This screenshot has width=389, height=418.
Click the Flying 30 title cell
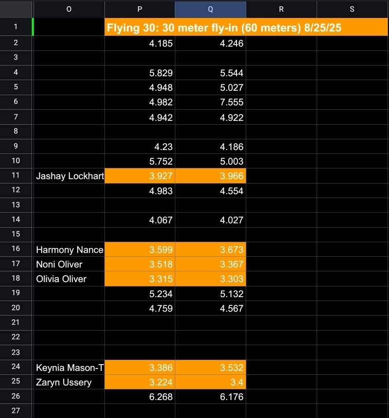246,27
